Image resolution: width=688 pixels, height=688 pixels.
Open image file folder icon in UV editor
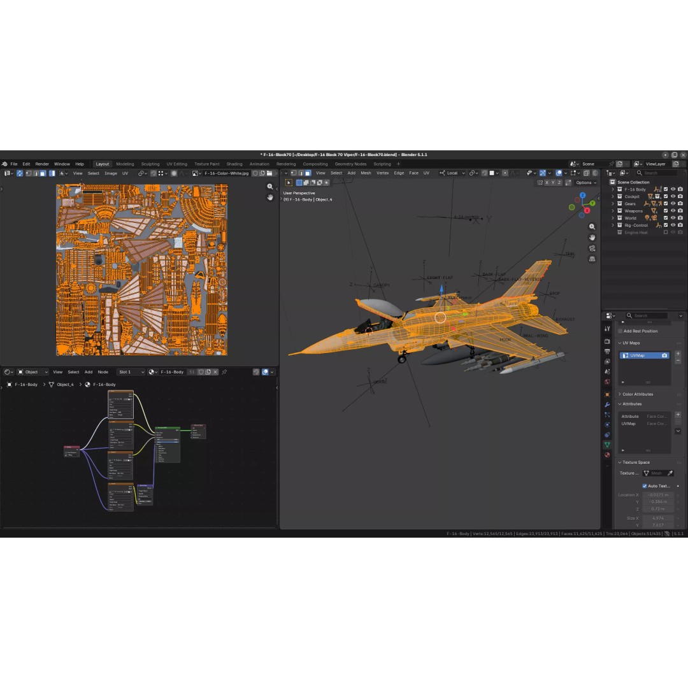click(x=269, y=173)
